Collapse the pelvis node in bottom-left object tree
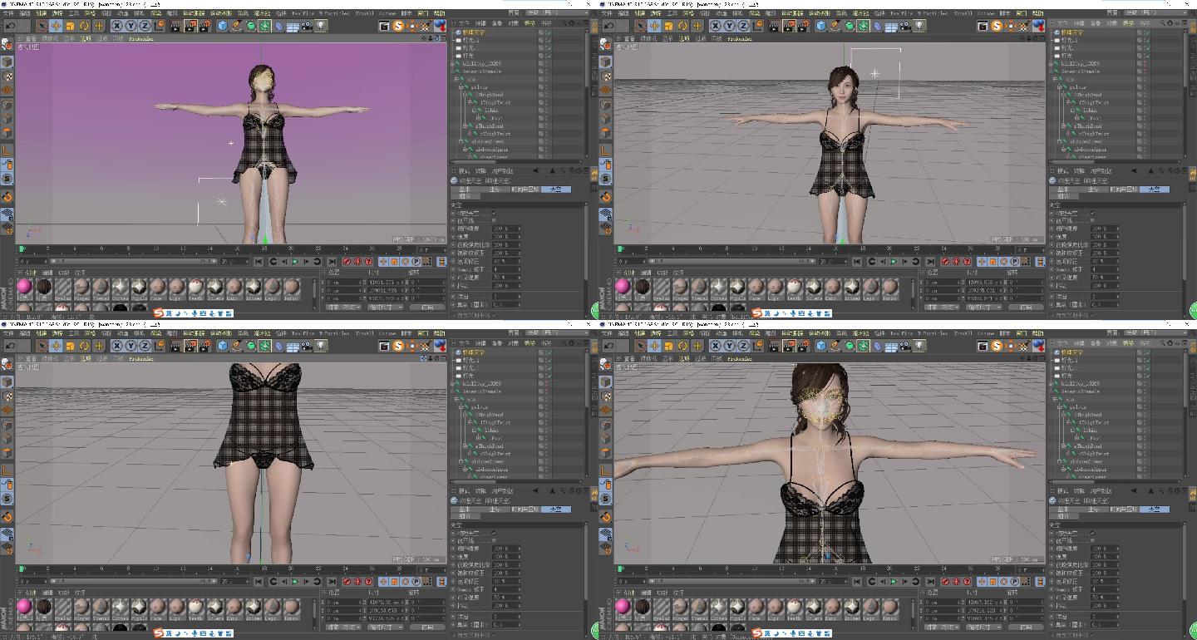This screenshot has height=640, width=1197. [461, 406]
